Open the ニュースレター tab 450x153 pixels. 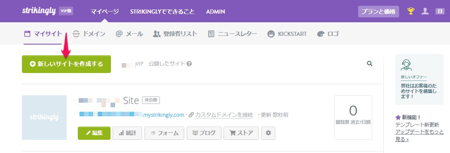click(232, 34)
